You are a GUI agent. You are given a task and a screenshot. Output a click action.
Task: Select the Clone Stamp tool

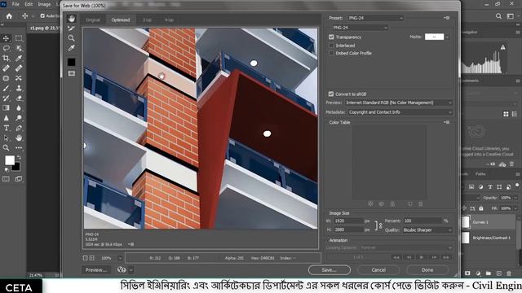click(x=19, y=89)
